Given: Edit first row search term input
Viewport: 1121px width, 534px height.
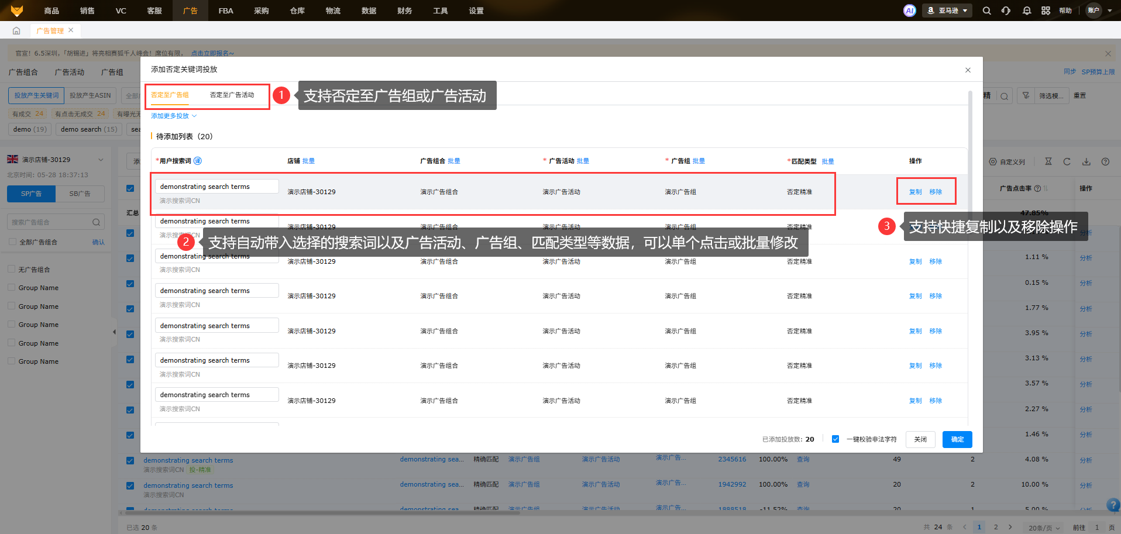Looking at the screenshot, I should coord(216,187).
